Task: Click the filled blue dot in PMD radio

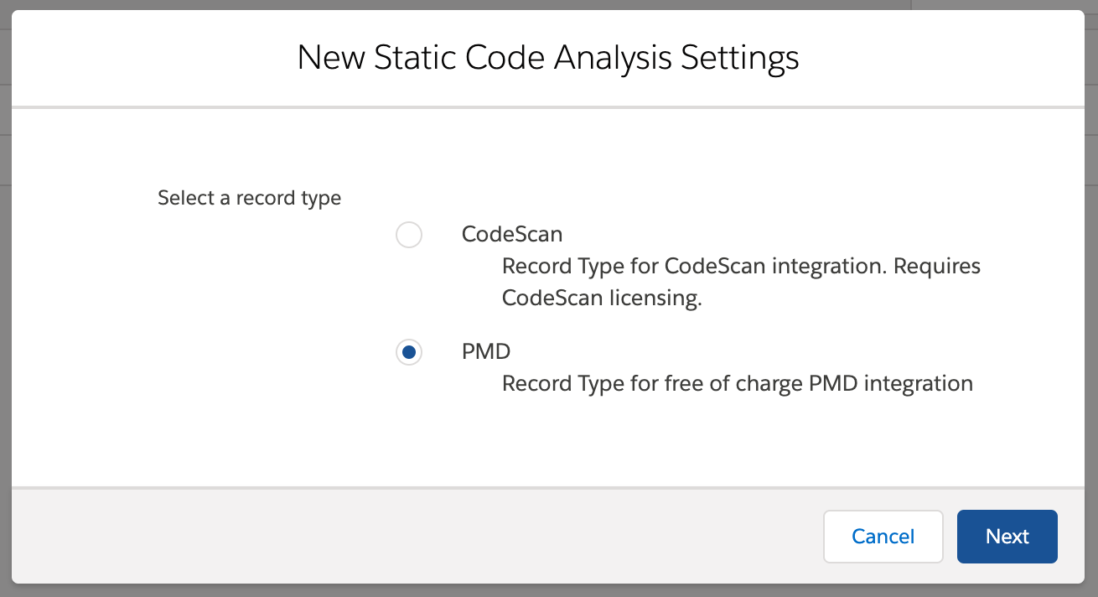Action: click(x=408, y=352)
